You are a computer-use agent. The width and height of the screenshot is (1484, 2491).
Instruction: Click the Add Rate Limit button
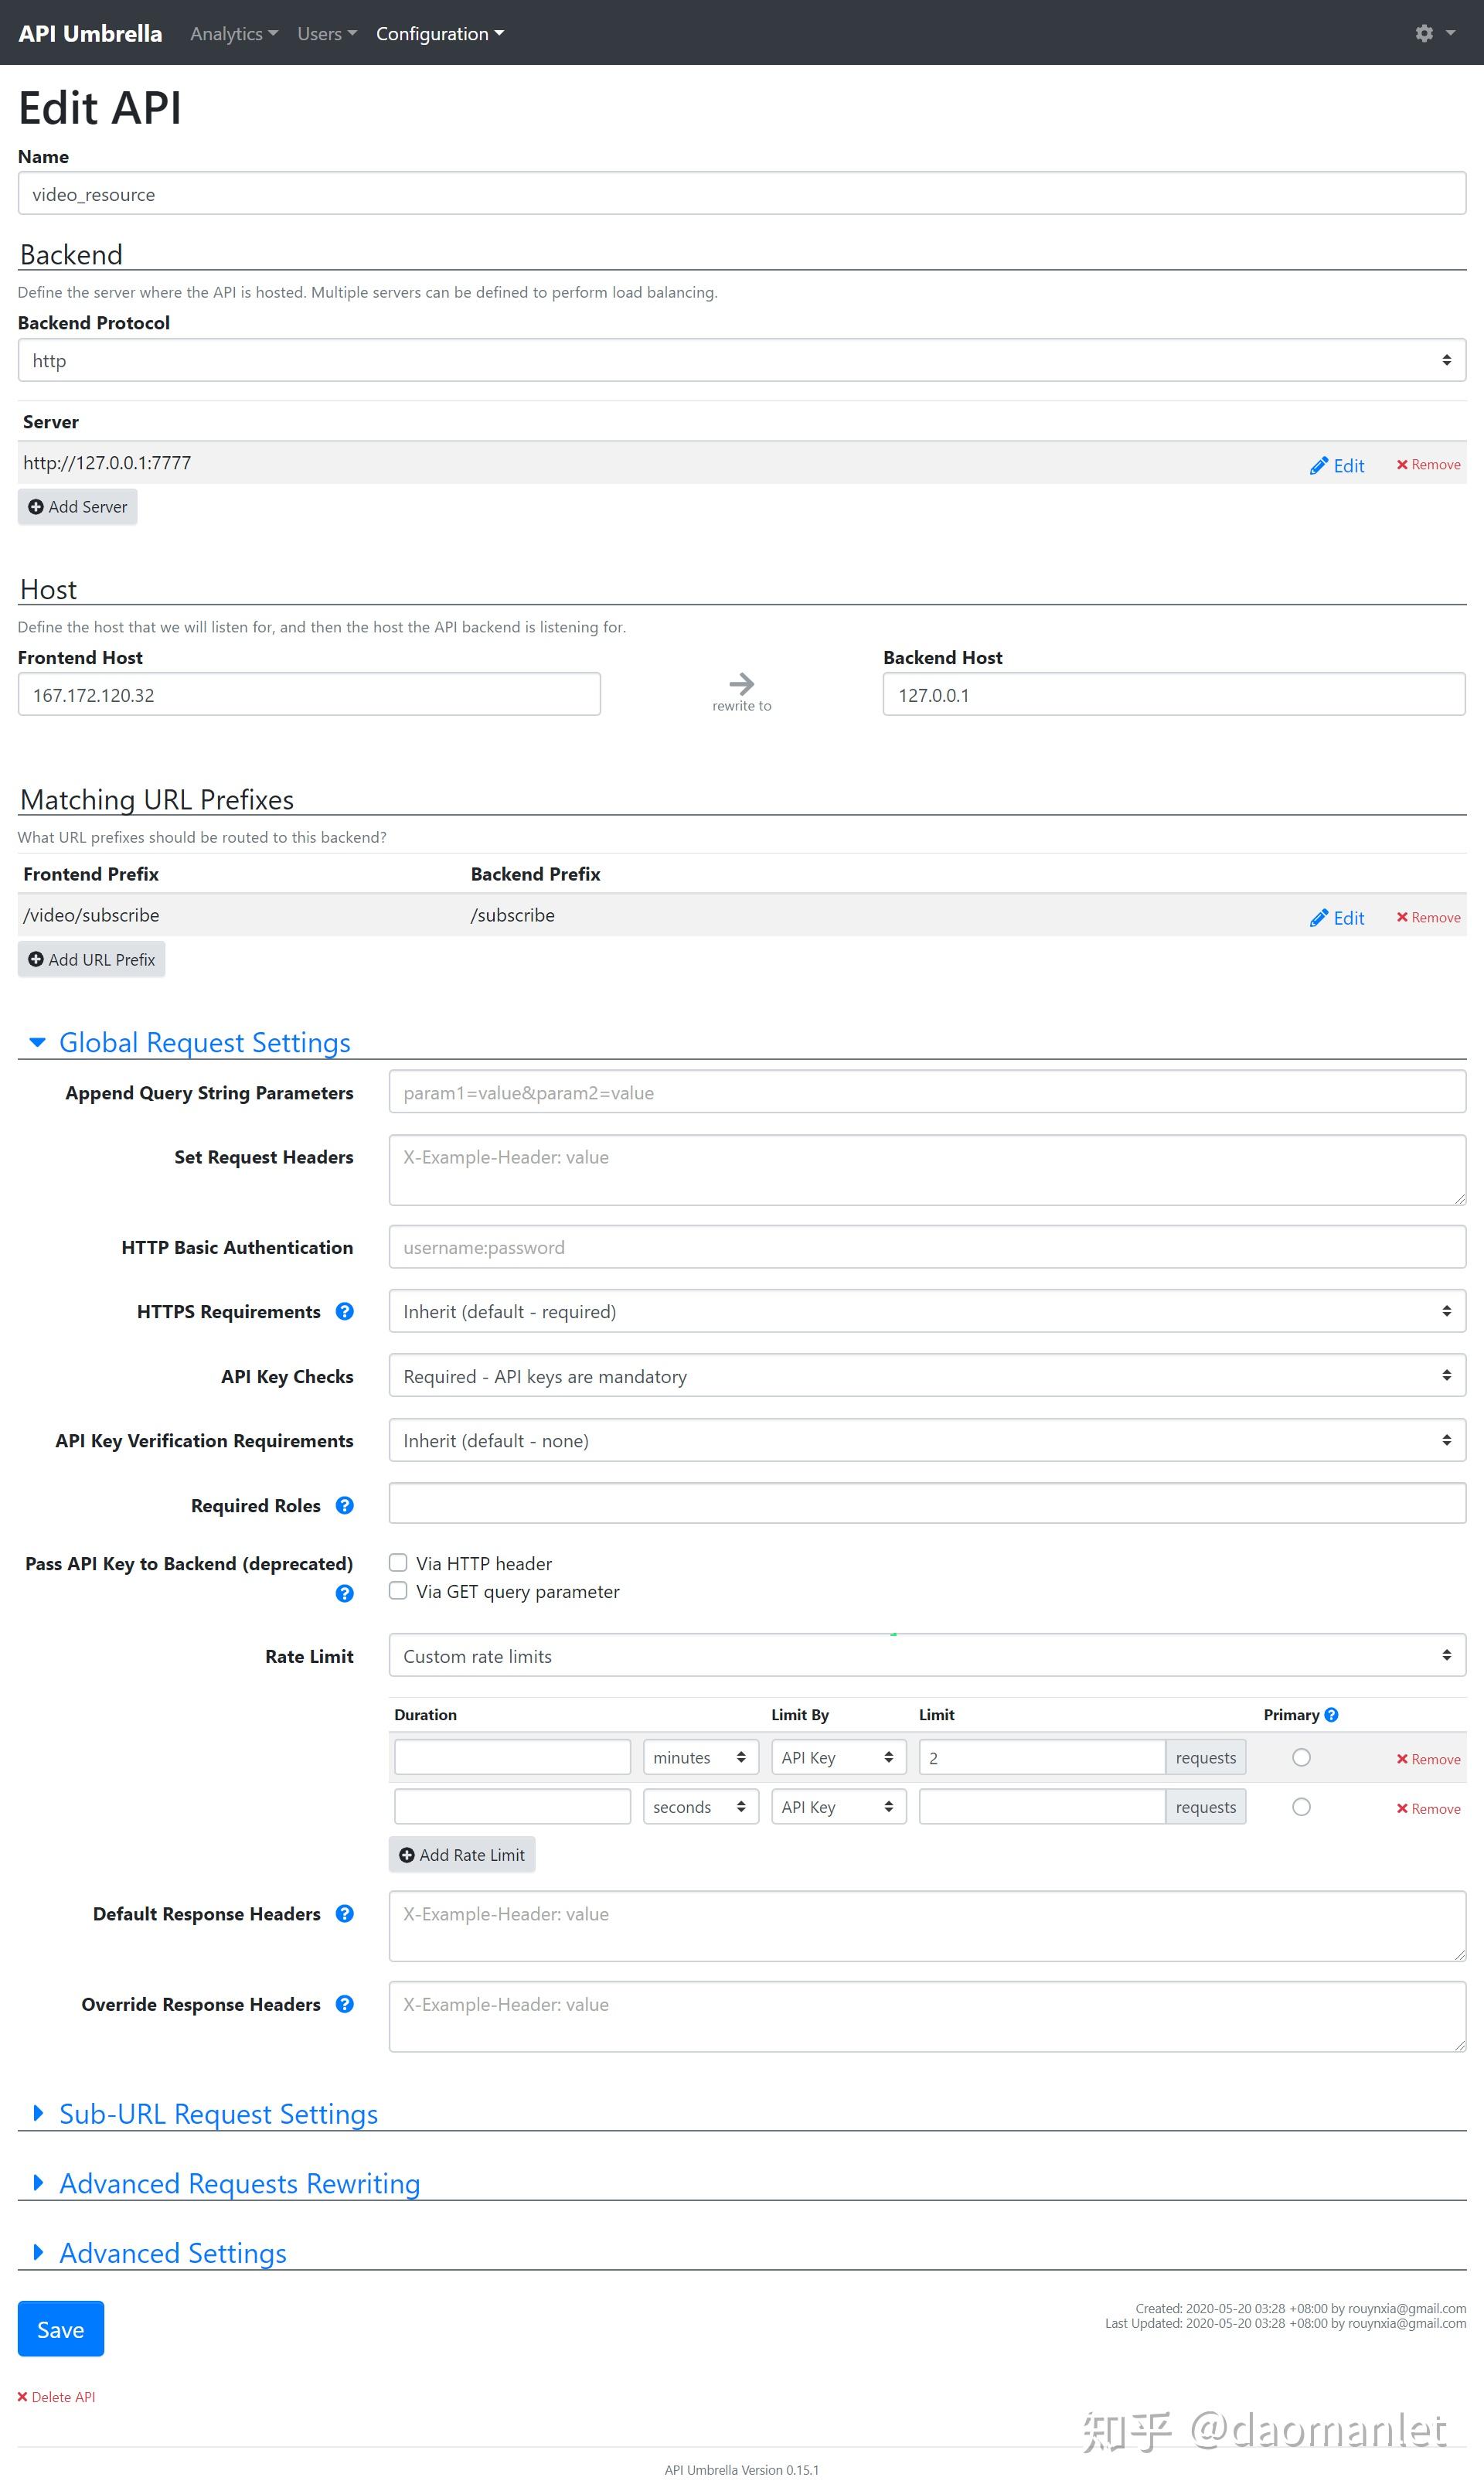click(462, 1854)
